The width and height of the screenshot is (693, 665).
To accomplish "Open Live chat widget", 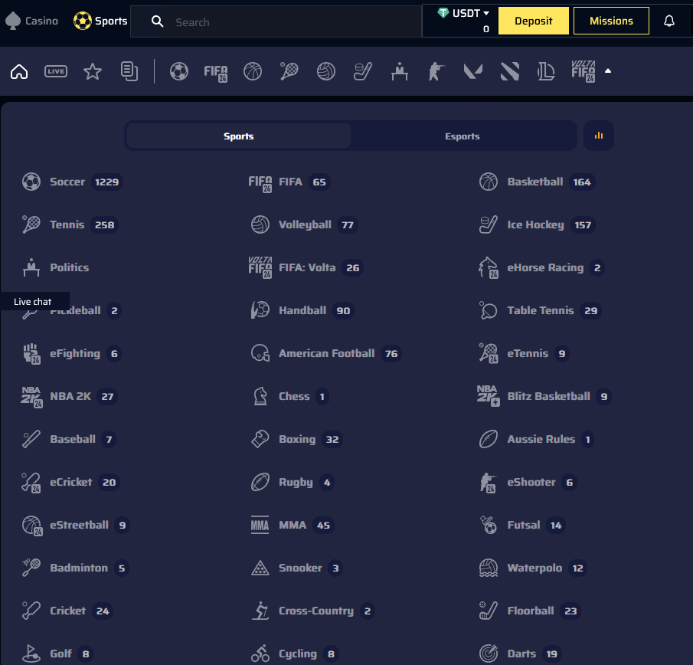I will tap(34, 302).
